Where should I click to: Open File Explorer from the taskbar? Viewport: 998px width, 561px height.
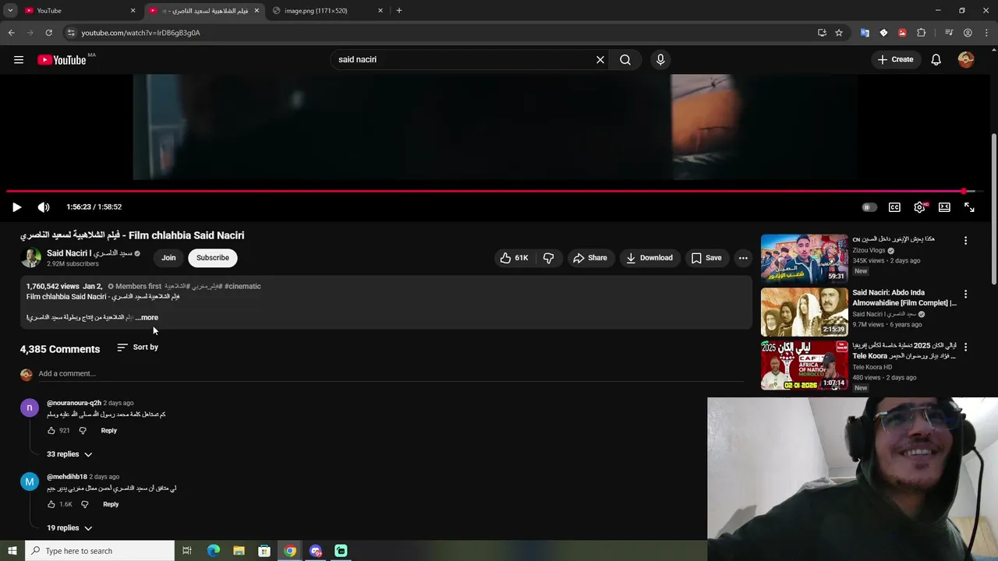tap(239, 551)
